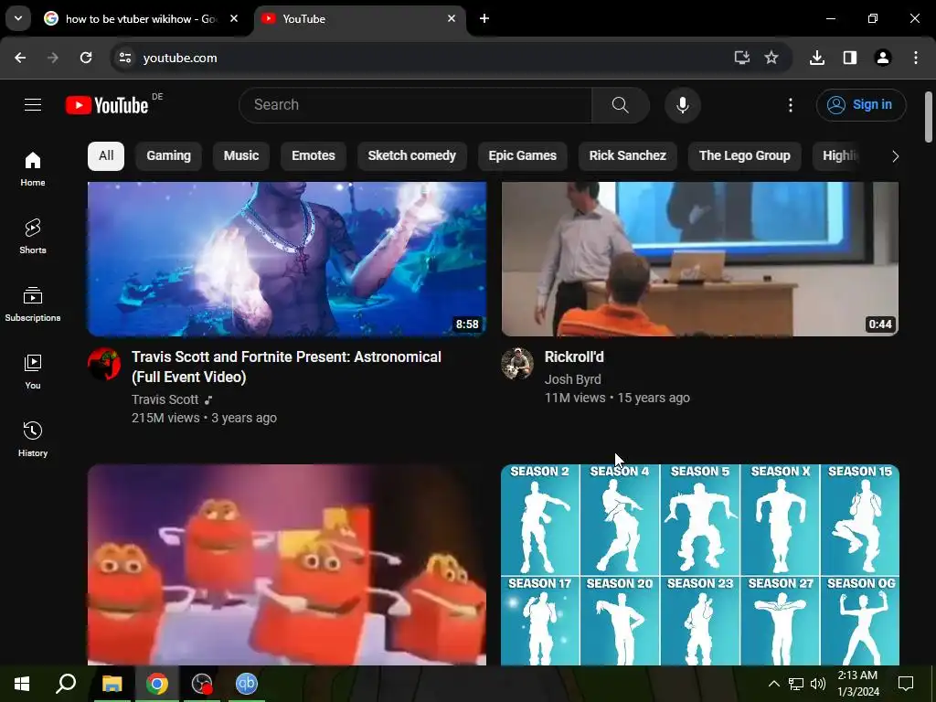Open the dancing Happy Meal boxes thumbnail

(x=286, y=565)
